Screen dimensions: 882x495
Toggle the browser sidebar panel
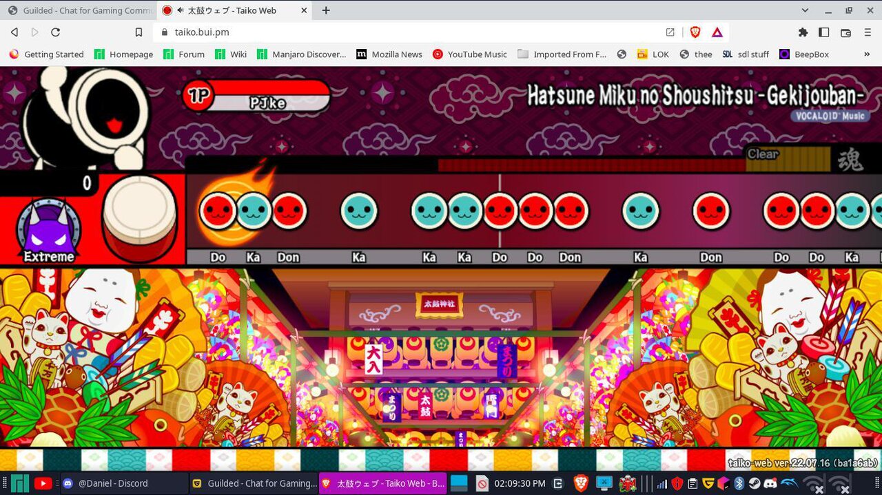click(823, 32)
